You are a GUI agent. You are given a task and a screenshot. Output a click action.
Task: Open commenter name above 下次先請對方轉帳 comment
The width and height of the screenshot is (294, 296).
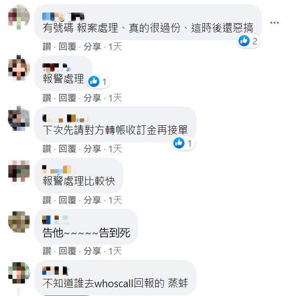[x=65, y=118]
